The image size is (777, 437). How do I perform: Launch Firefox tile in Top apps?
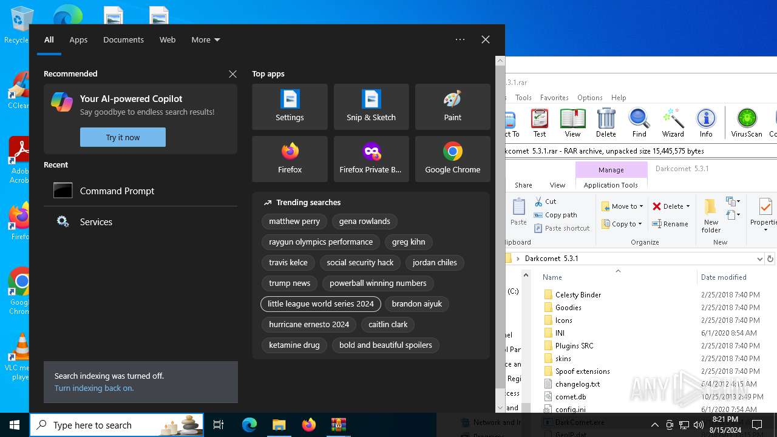coord(290,159)
